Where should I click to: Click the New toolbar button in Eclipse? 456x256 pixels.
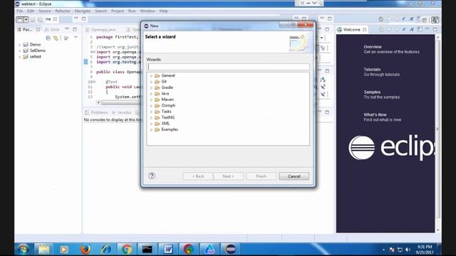(x=20, y=19)
